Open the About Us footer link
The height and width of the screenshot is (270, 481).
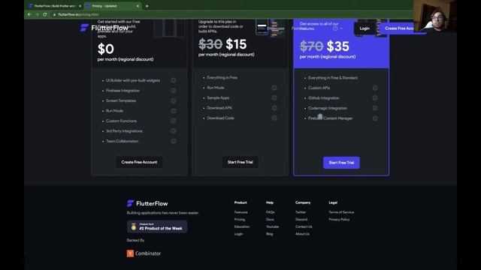coord(302,234)
